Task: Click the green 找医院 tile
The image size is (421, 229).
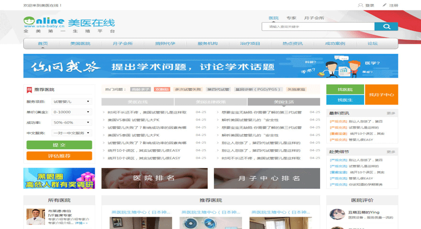Action: point(345,90)
